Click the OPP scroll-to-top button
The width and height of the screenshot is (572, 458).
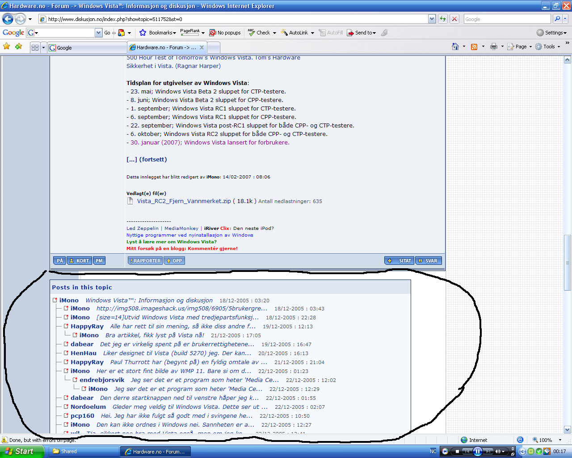pos(174,261)
